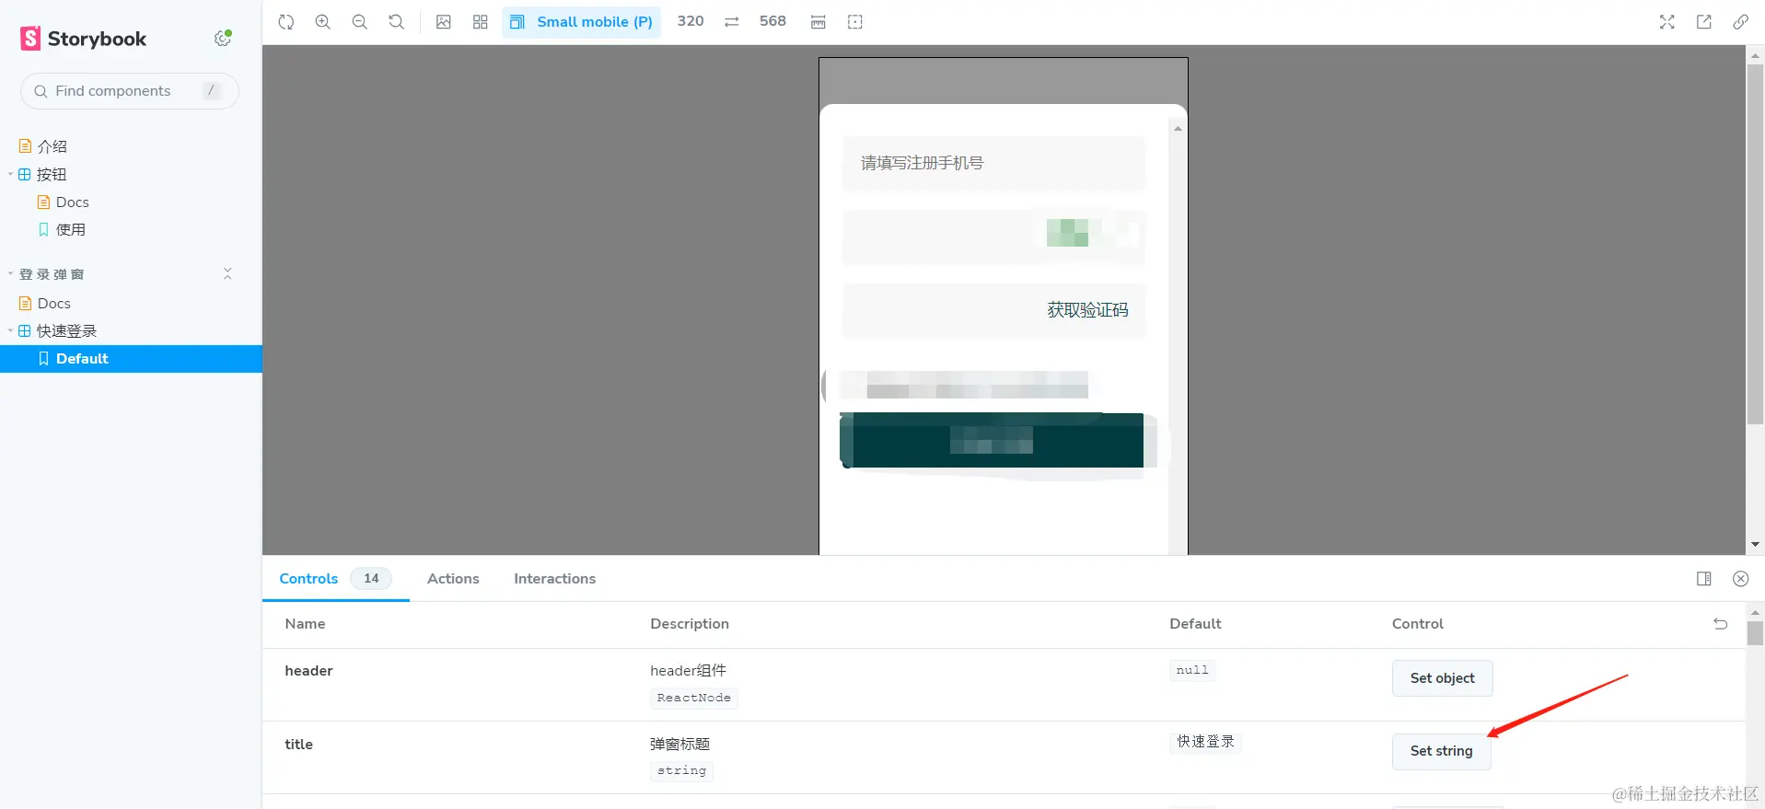Toggle outlines in the preview
The height and width of the screenshot is (809, 1765).
[x=855, y=22]
